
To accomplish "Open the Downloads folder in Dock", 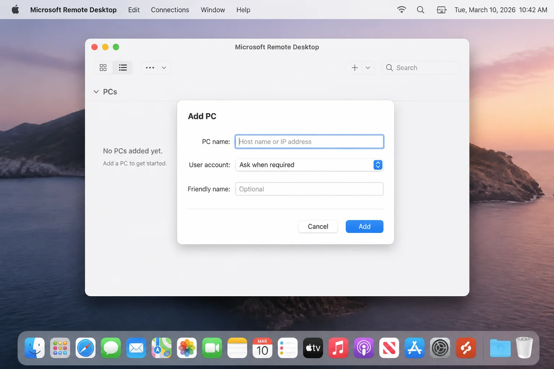I will [x=500, y=348].
